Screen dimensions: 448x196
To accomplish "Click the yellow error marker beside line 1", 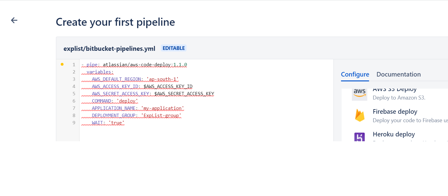I will pyautogui.click(x=62, y=64).
